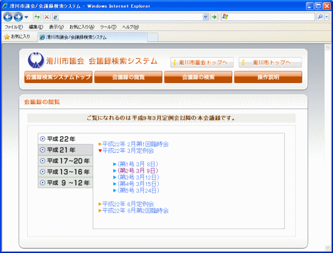The image size is (333, 253).
Task: Stop loading with the red X icon
Action: [47, 17]
